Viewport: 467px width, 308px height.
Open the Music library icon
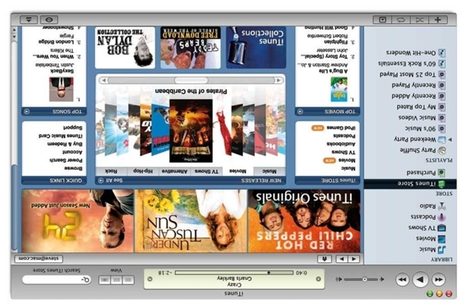pyautogui.click(x=442, y=249)
